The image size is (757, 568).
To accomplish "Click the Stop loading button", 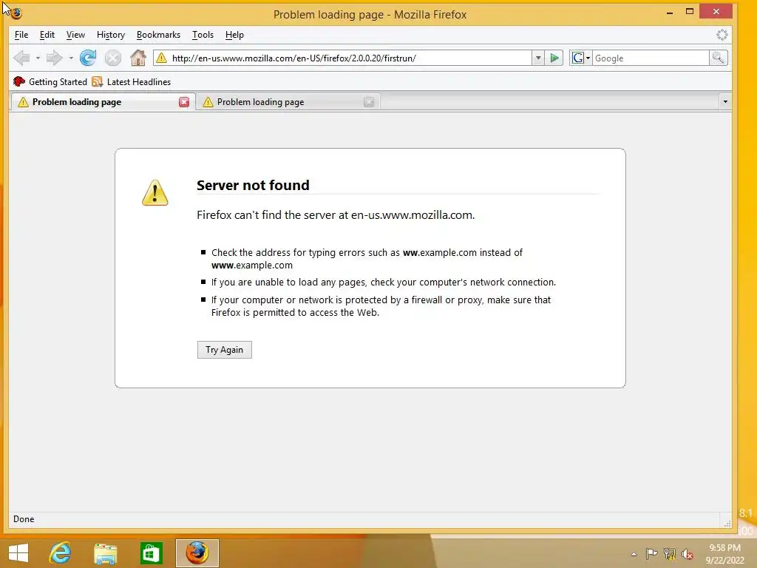I will (113, 58).
